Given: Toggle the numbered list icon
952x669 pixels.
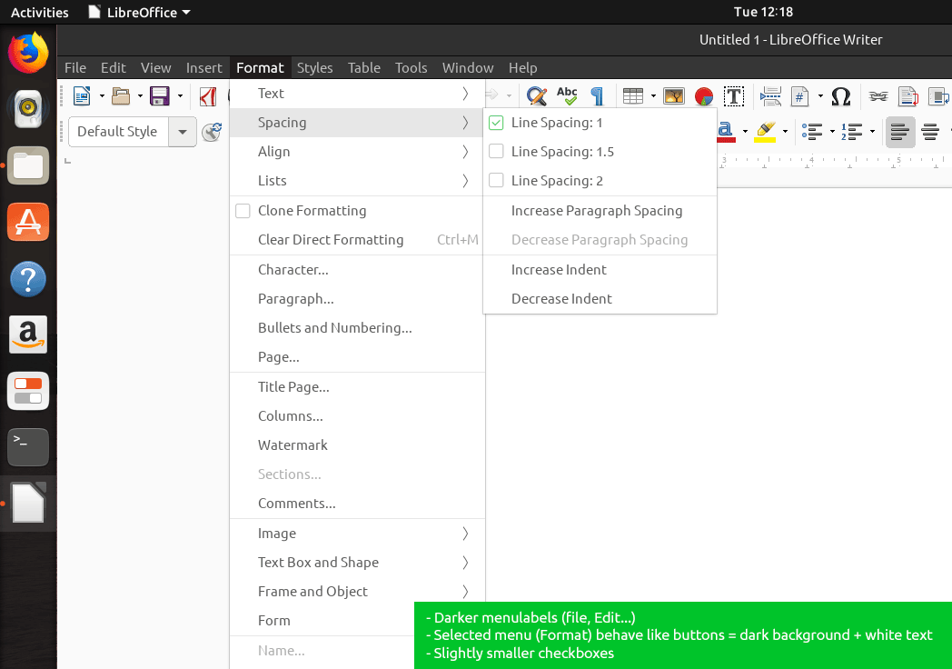Looking at the screenshot, I should pos(852,131).
